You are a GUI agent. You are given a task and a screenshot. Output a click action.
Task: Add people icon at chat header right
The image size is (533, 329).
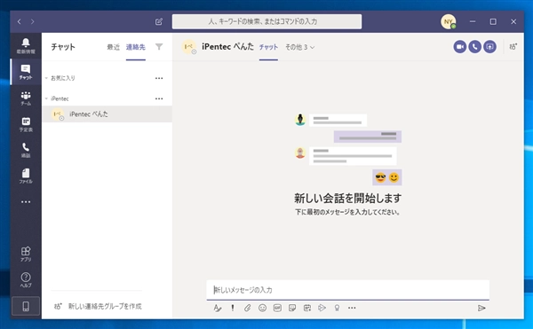pos(513,47)
